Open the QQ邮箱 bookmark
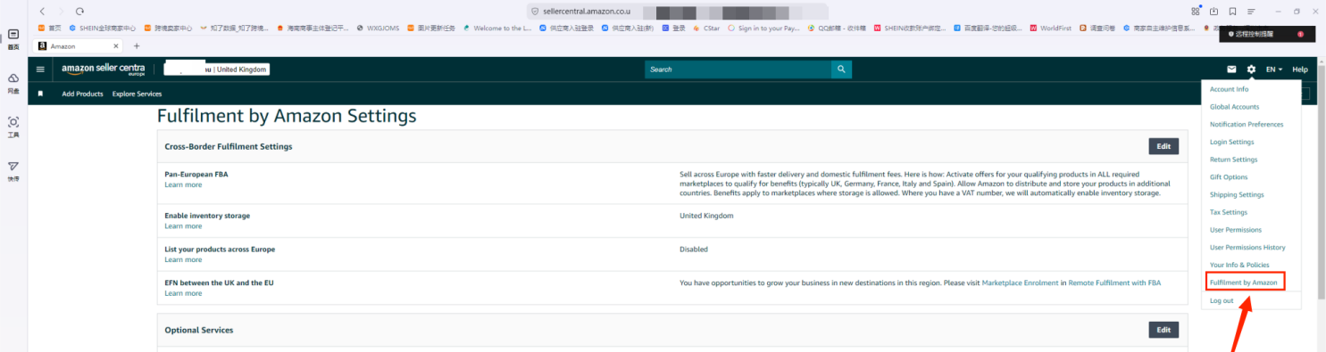1326x352 pixels. pyautogui.click(x=837, y=29)
